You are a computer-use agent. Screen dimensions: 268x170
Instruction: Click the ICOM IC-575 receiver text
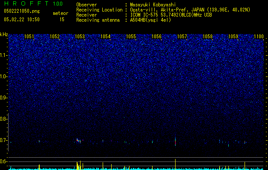point(171,15)
